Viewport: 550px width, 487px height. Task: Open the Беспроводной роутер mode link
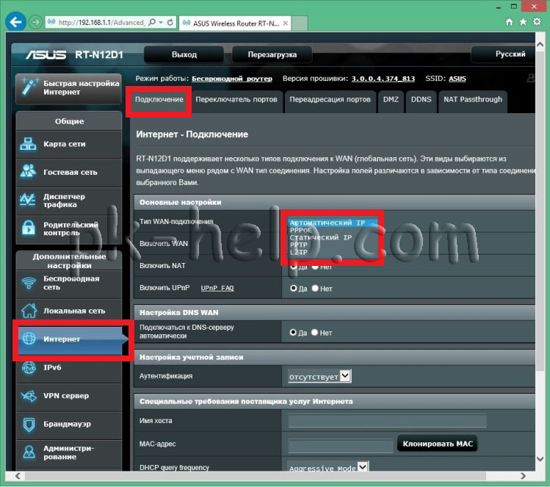pyautogui.click(x=232, y=79)
